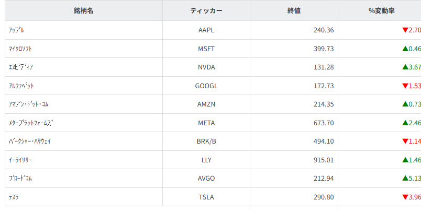Click the green up arrow in the META row
The height and width of the screenshot is (213, 421).
pyautogui.click(x=405, y=123)
